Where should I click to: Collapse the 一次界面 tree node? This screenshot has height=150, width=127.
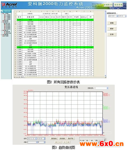coord(2,14)
